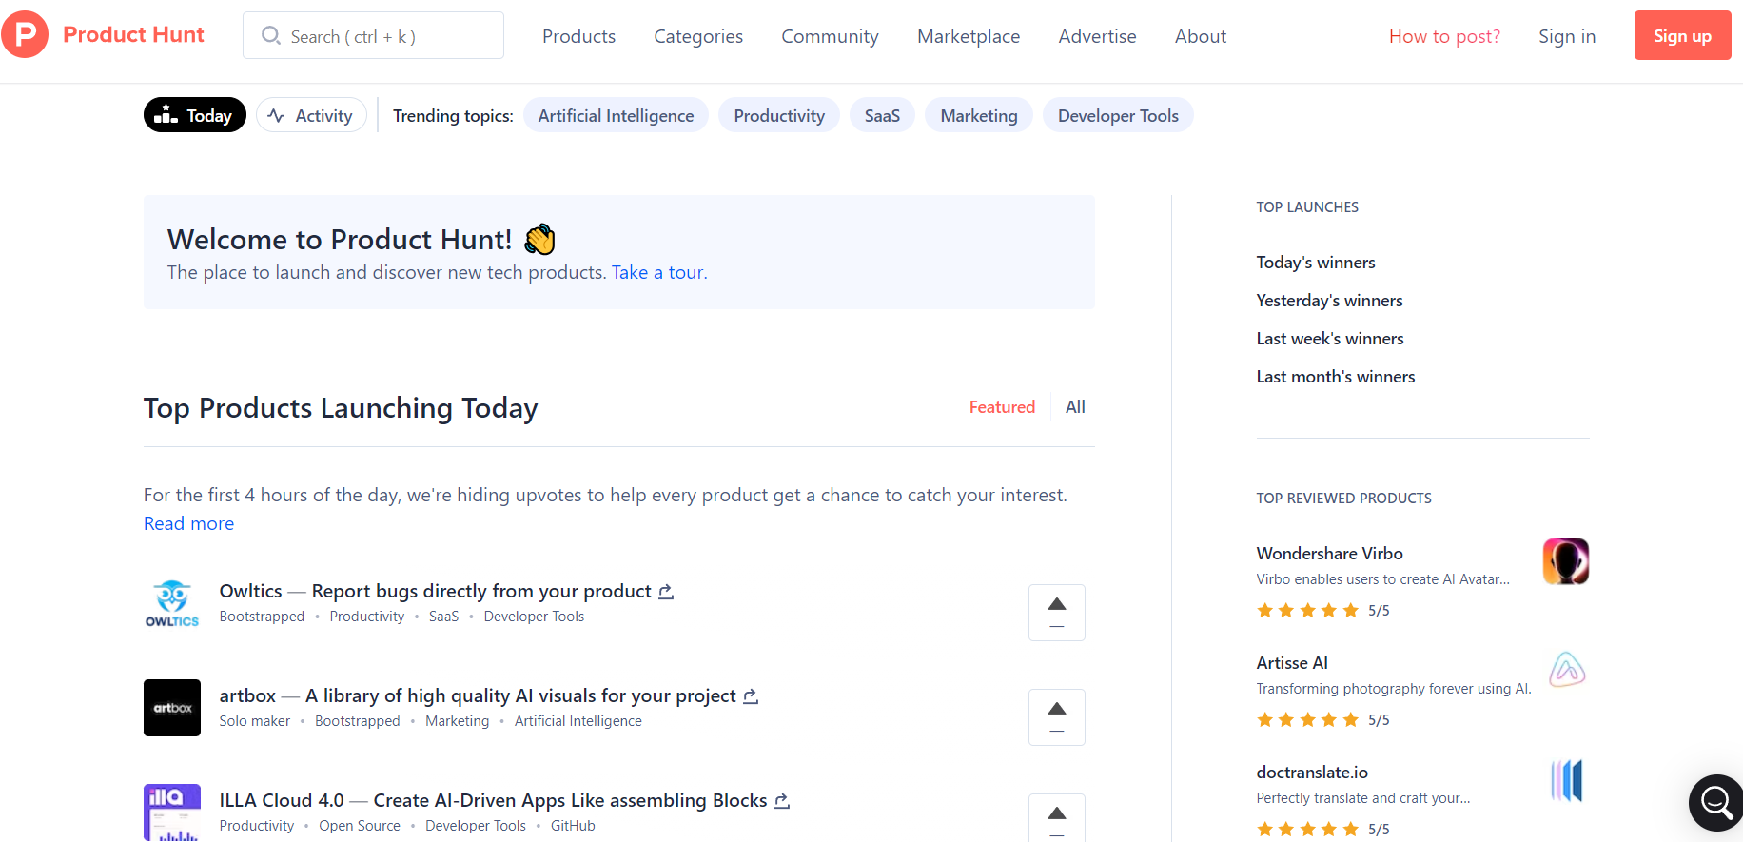Open the Owltics product logo
The height and width of the screenshot is (842, 1743).
(172, 603)
